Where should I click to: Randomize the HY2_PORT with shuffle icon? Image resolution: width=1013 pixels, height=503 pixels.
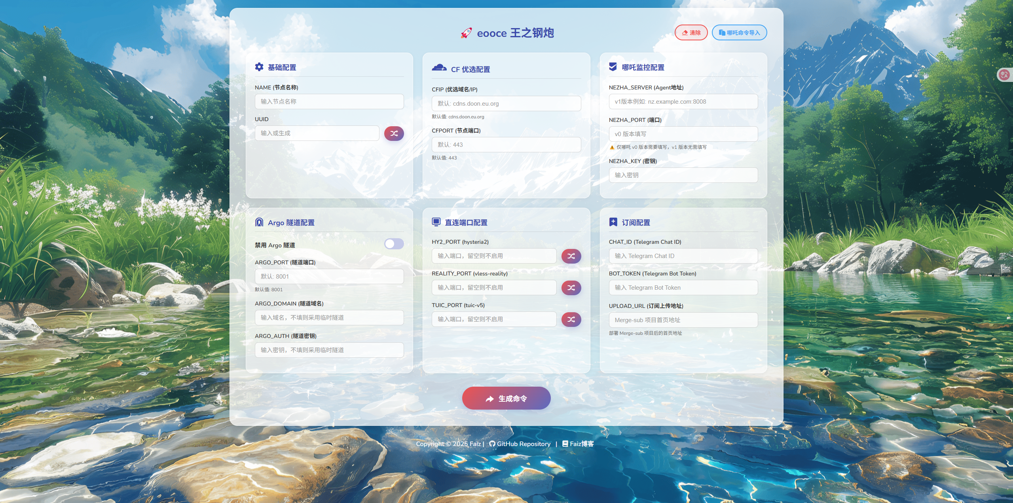click(571, 256)
